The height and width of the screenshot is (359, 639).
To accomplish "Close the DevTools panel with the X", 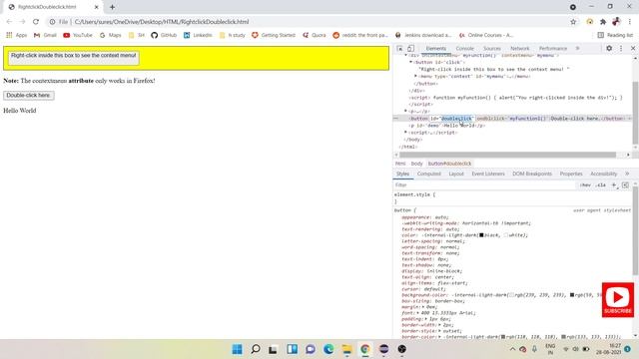I will pyautogui.click(x=633, y=48).
